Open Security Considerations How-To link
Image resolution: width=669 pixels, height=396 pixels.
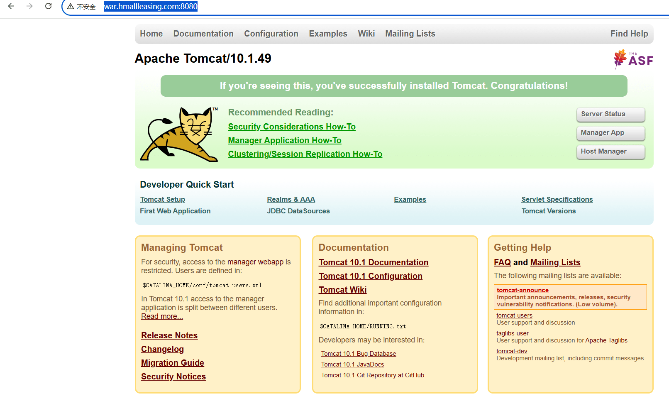pos(292,127)
